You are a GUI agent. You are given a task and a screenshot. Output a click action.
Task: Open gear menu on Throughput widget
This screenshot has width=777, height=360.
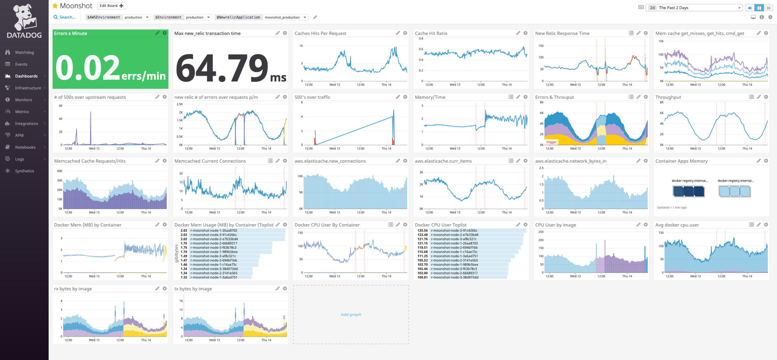[x=766, y=97]
